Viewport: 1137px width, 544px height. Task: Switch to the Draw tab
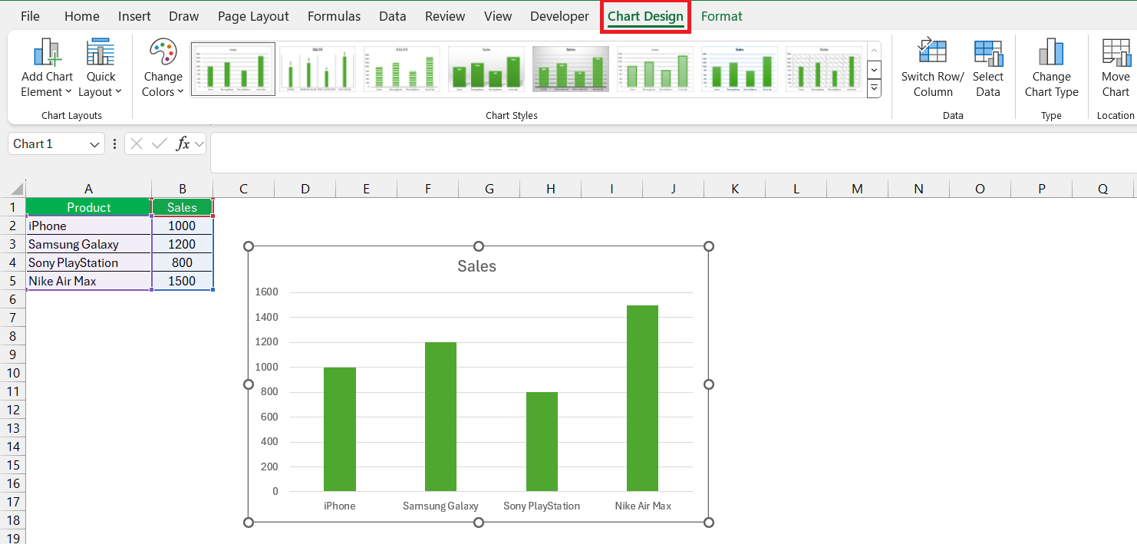coord(184,16)
